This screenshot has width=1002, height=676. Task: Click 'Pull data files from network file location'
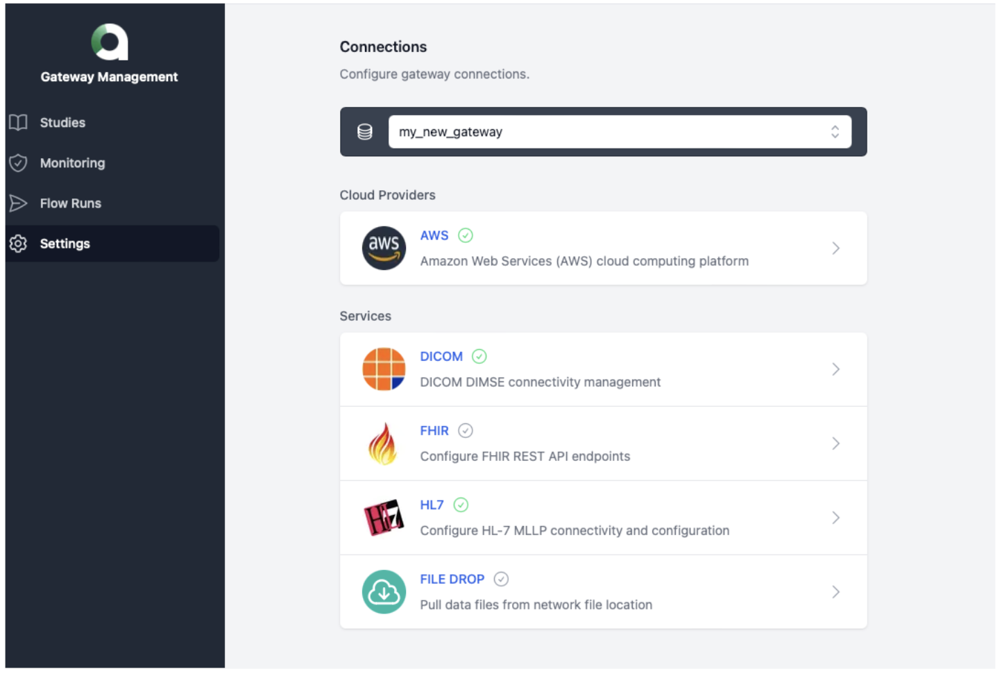(536, 605)
